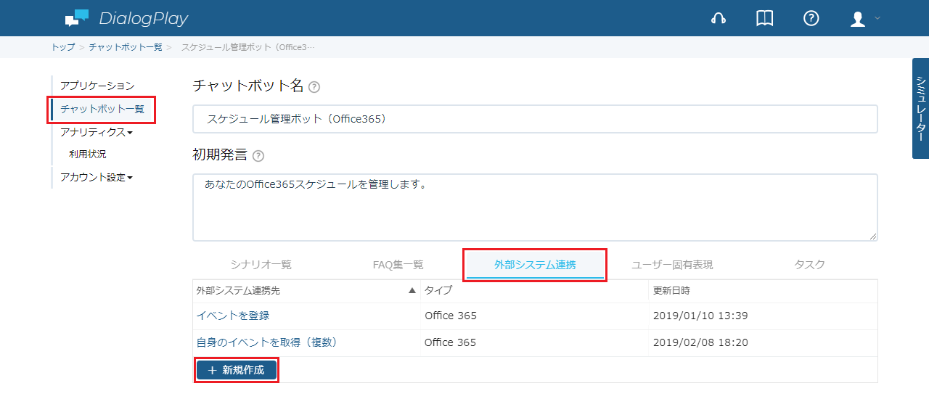Open the help question mark icon in header

pyautogui.click(x=811, y=18)
